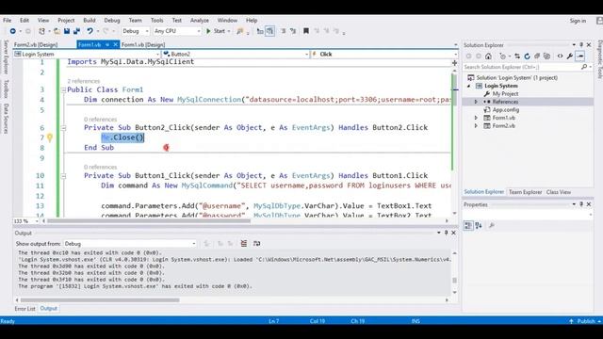Viewport: 603px width, 339px height.
Task: Refresh the Solution Explorer view
Action: tap(527, 56)
